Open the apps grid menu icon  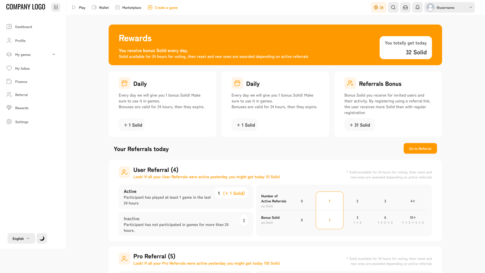(x=56, y=7)
